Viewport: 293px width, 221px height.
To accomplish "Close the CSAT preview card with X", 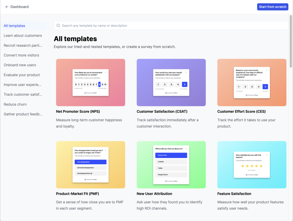I will click(x=186, y=72).
